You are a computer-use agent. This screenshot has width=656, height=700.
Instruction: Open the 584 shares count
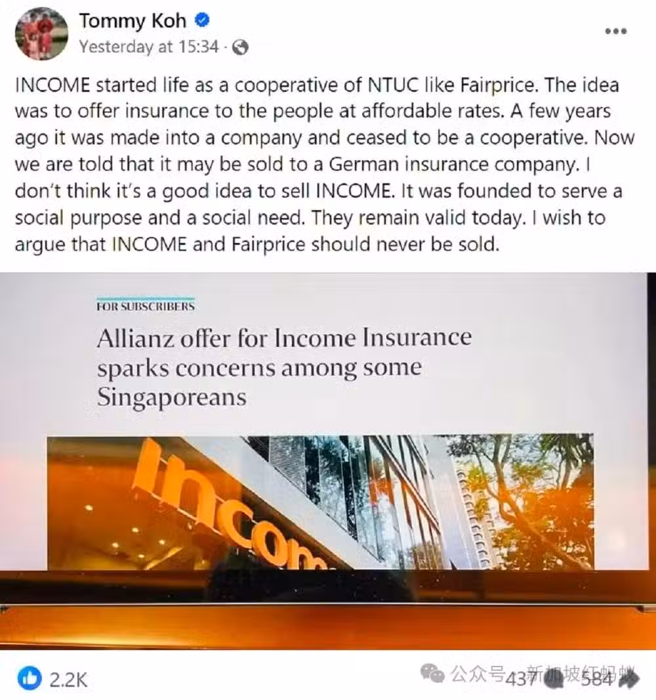[x=598, y=680]
